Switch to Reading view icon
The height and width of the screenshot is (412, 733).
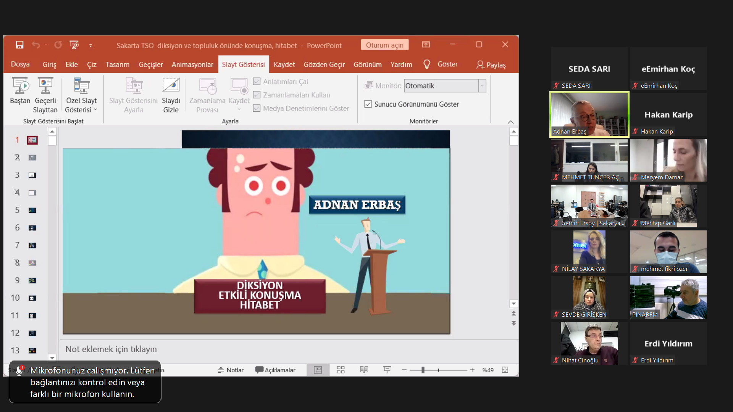(364, 370)
